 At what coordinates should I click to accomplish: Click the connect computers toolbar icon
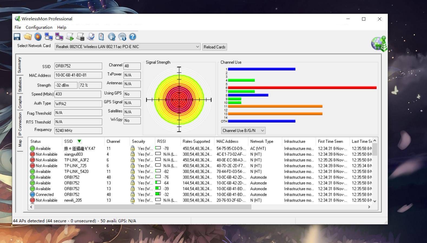pos(48,37)
